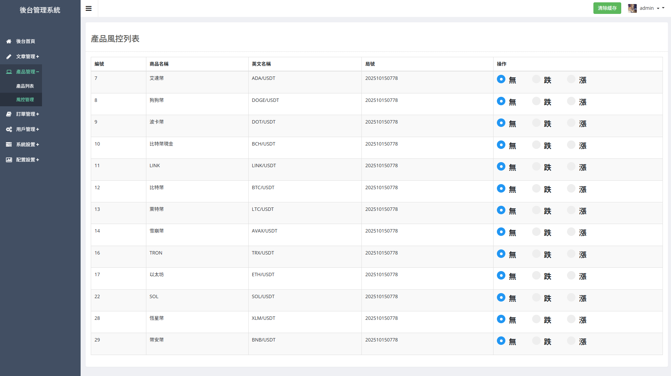Open the 產品列表 submenu item

pyautogui.click(x=25, y=86)
